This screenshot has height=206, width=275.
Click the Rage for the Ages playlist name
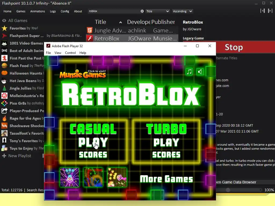pyautogui.click(x=25, y=118)
